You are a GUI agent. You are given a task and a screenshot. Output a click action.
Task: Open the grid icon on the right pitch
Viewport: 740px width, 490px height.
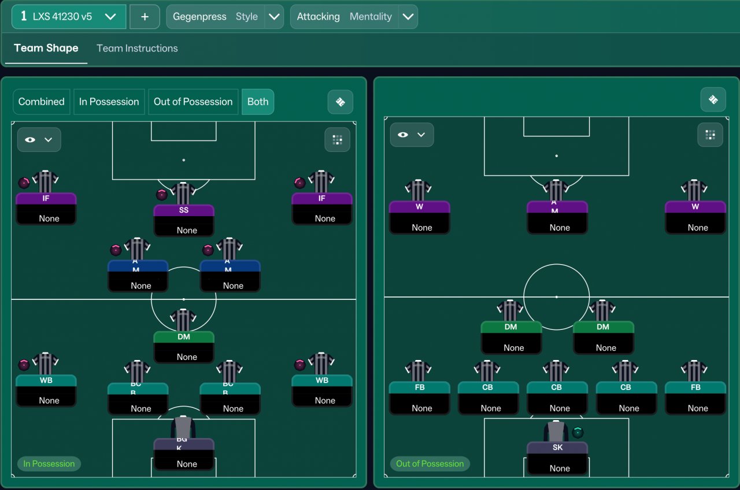(x=710, y=135)
